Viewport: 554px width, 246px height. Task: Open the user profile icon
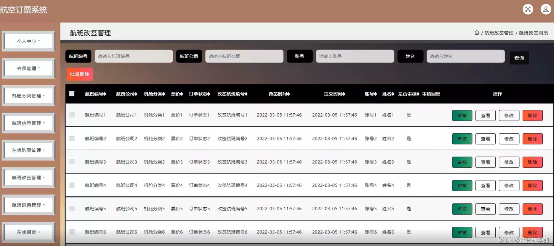546,9
